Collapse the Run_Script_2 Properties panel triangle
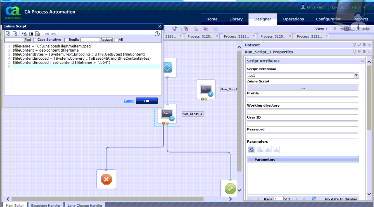The width and height of the screenshot is (374, 207). [x=369, y=52]
